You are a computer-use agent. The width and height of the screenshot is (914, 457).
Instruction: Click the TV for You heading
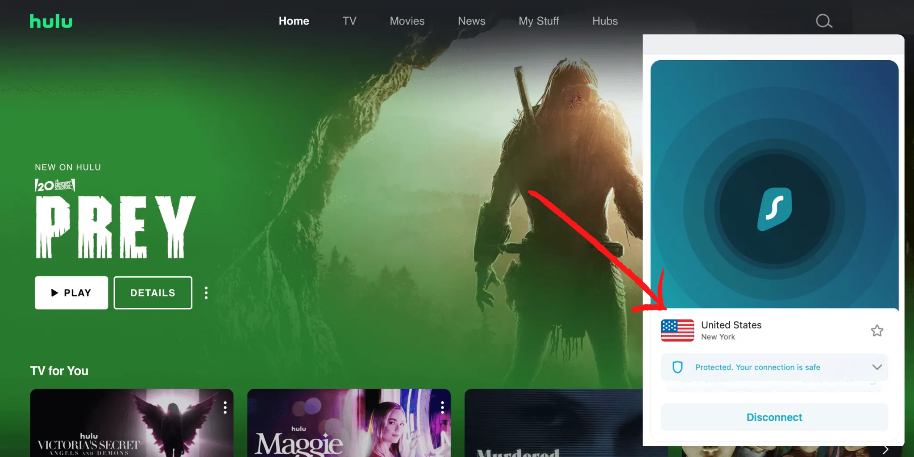pos(59,371)
